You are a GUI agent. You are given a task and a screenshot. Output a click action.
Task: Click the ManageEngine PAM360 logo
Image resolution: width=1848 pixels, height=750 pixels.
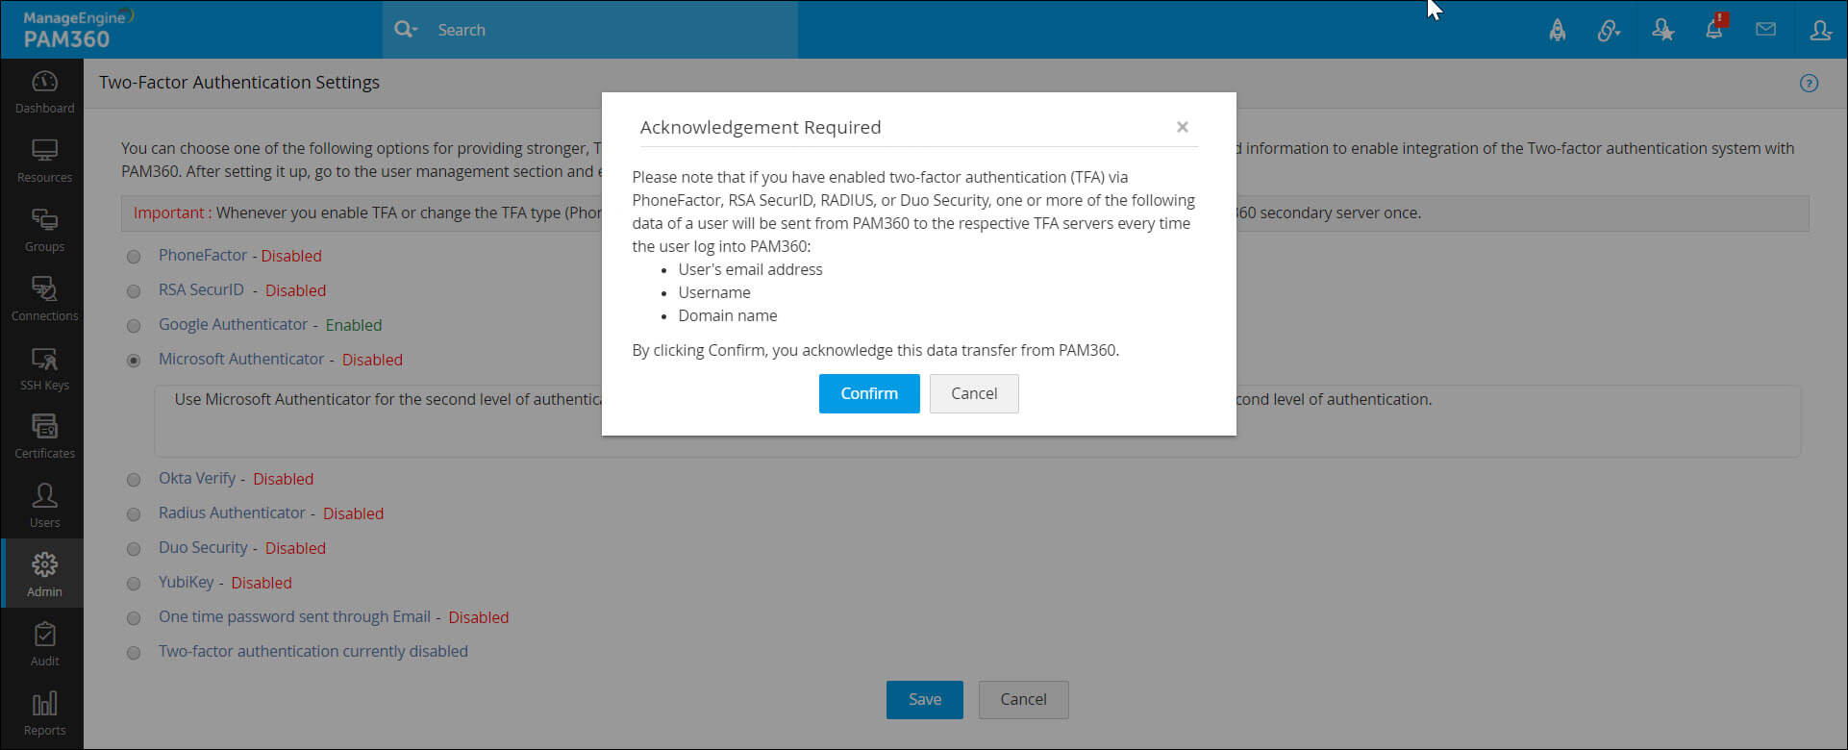pyautogui.click(x=77, y=30)
